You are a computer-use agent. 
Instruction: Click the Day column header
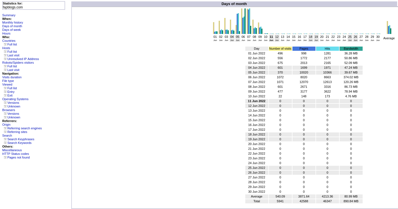pos(257,49)
